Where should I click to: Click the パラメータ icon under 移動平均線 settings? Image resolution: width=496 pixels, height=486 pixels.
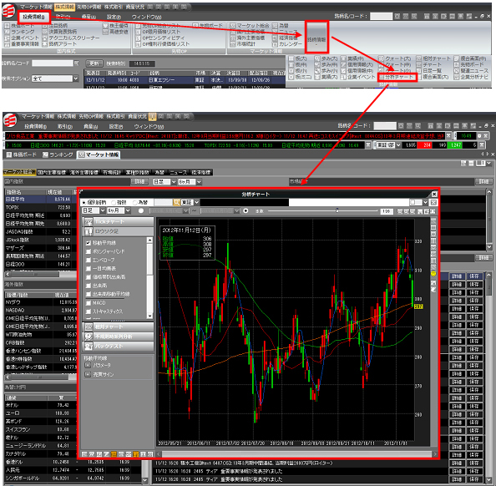tap(88, 365)
